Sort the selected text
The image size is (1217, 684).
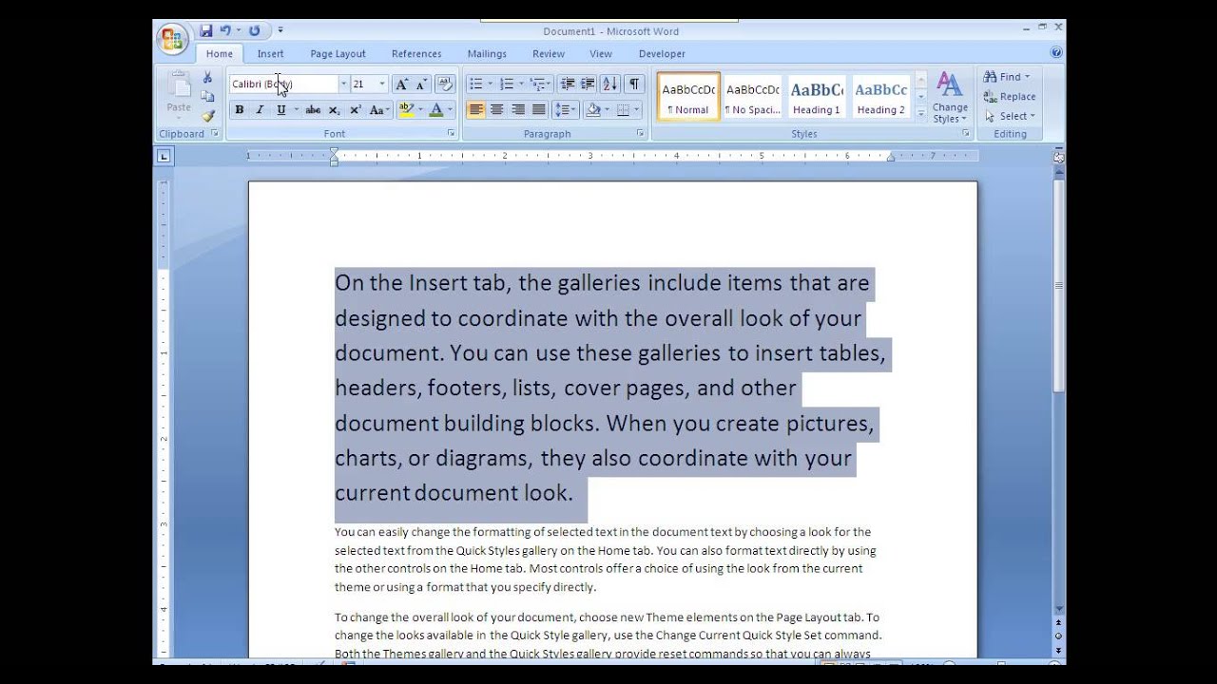(610, 84)
